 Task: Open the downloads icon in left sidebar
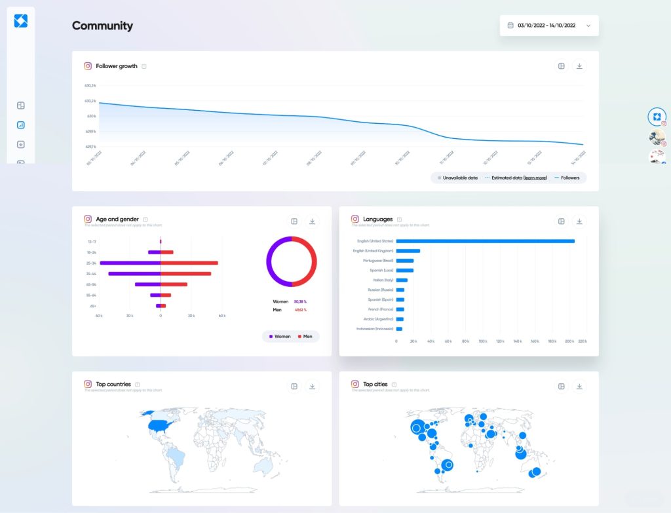tap(20, 145)
